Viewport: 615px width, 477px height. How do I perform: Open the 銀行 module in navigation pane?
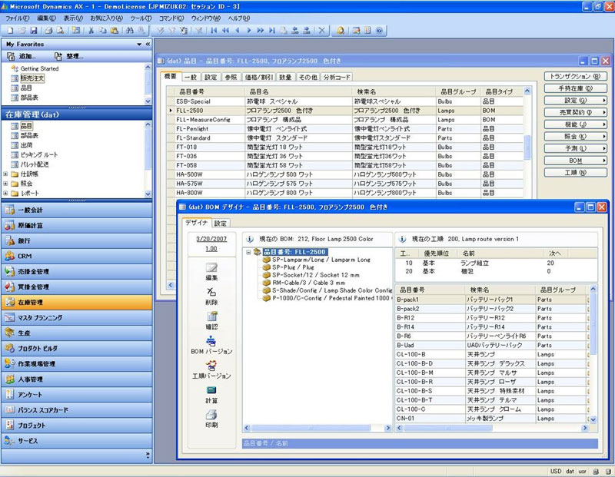click(77, 240)
